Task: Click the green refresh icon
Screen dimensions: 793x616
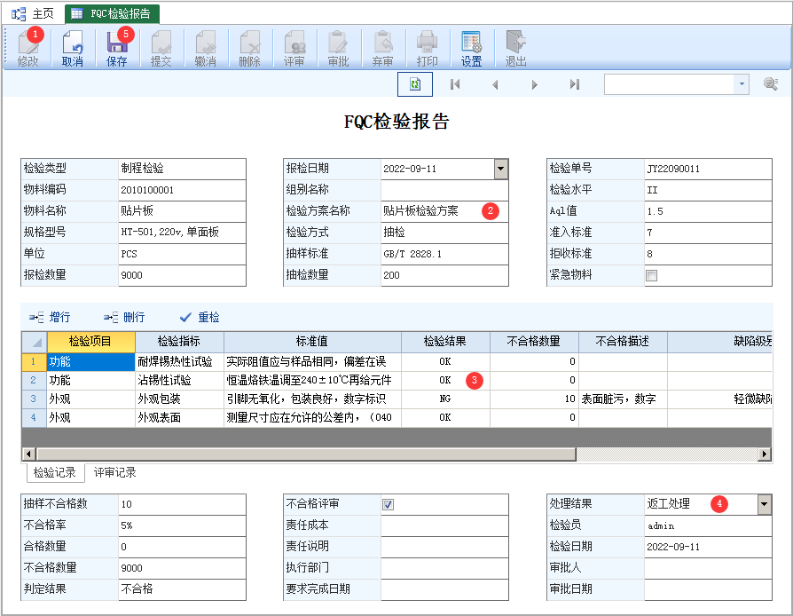Action: coord(415,84)
